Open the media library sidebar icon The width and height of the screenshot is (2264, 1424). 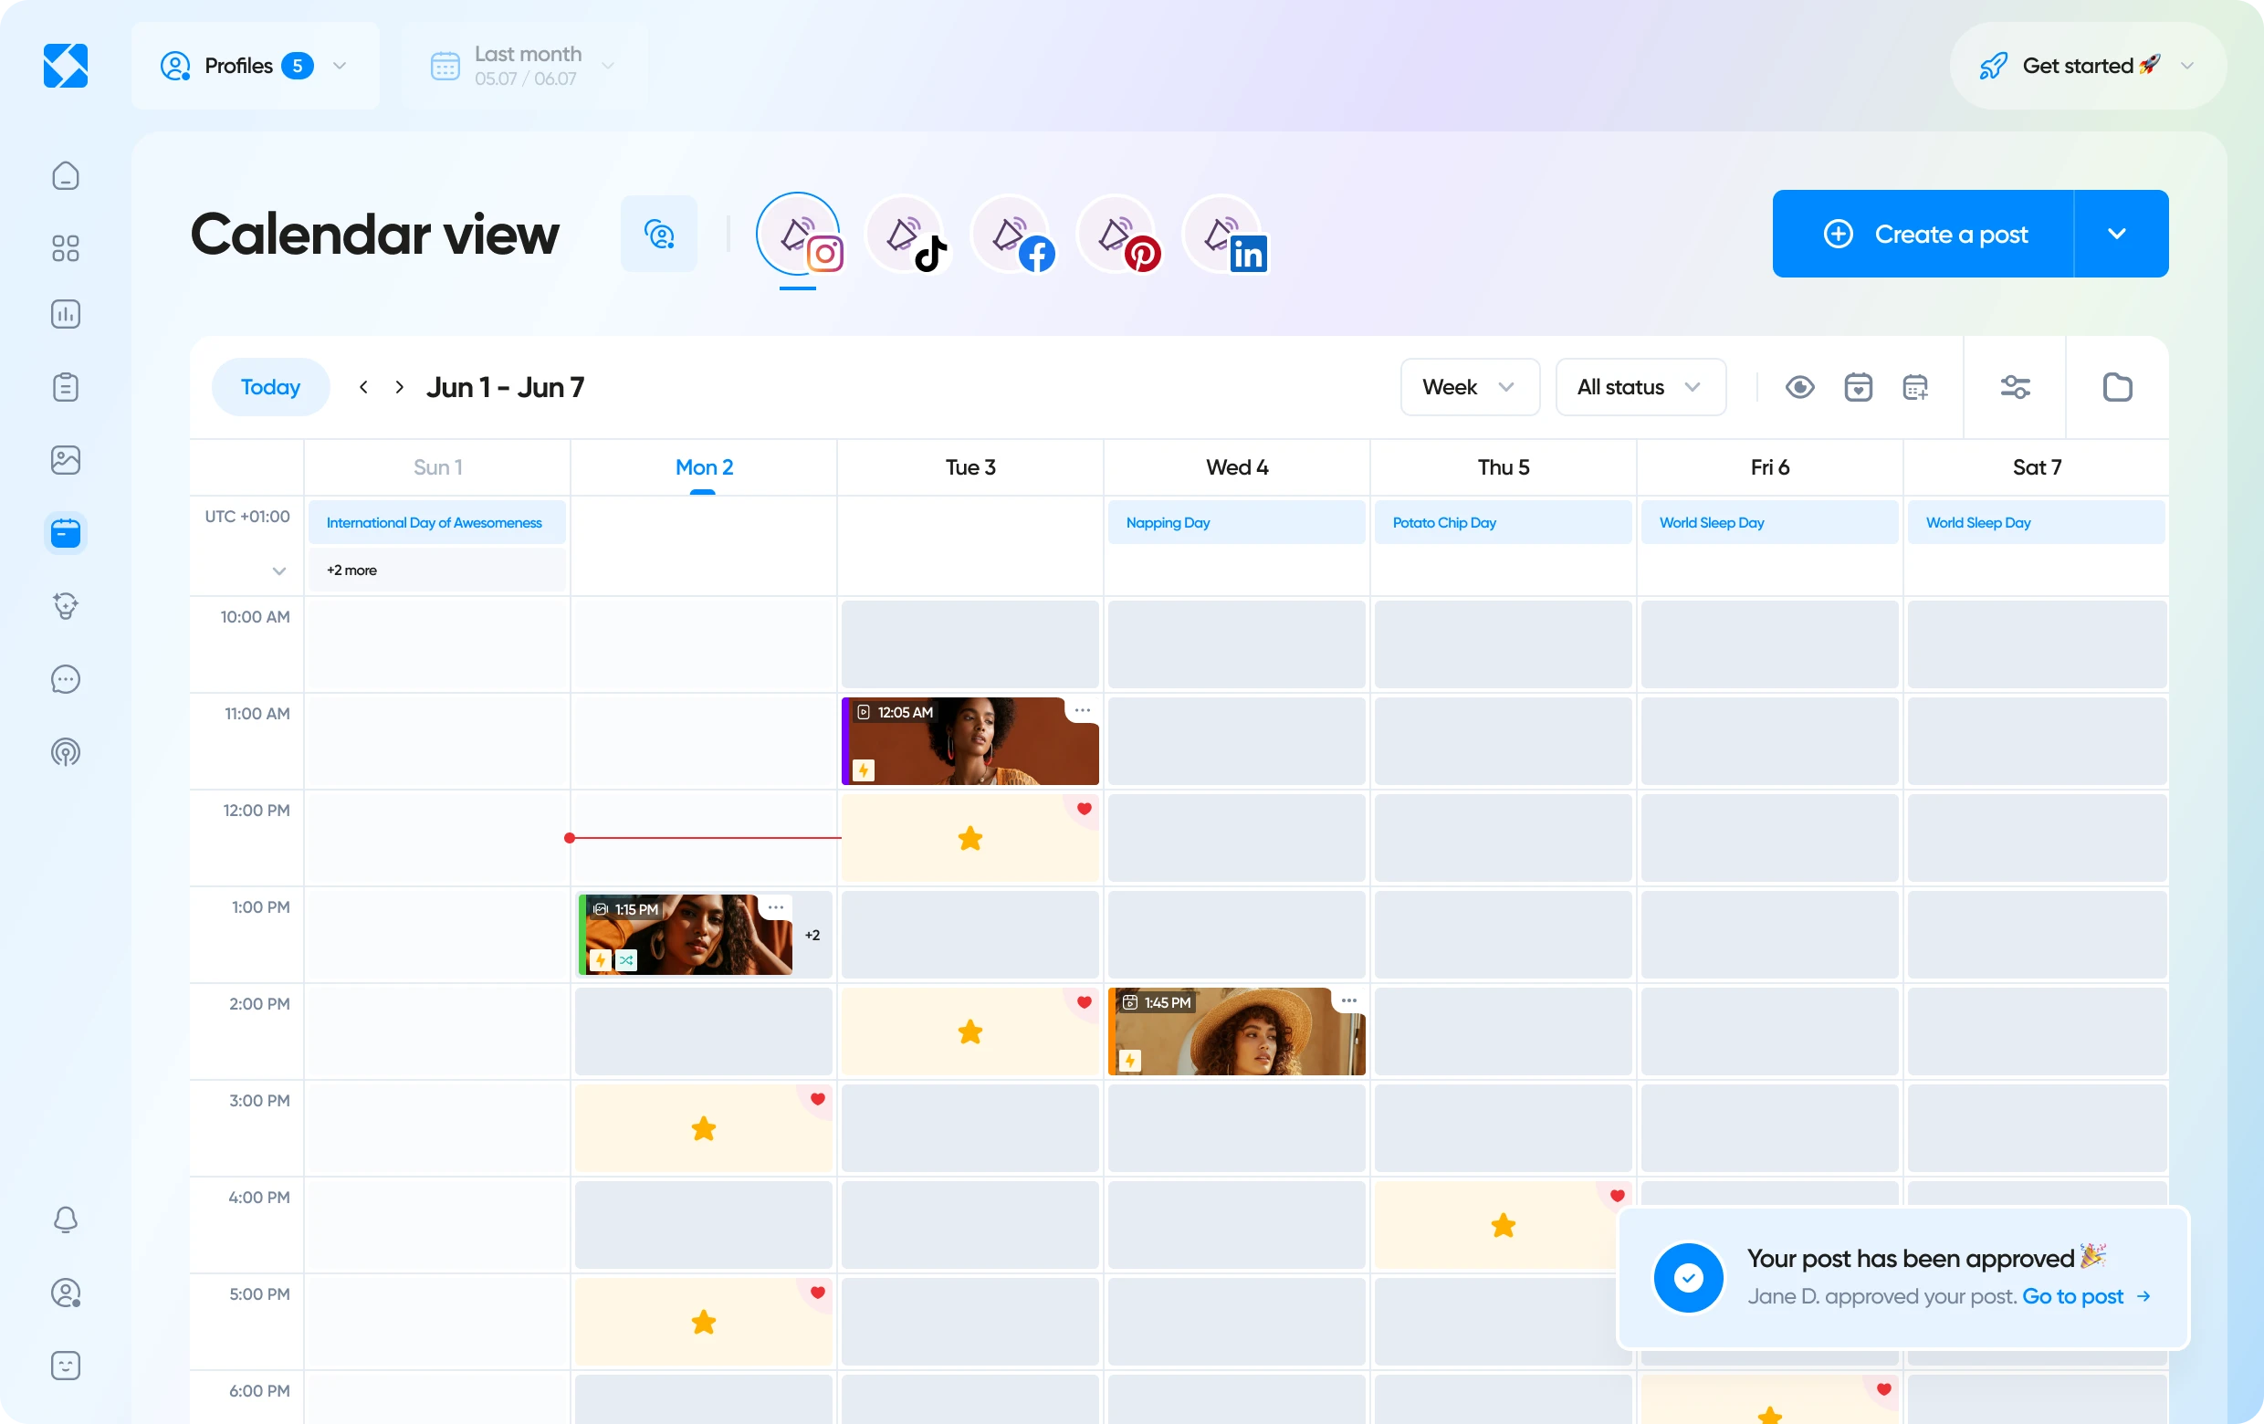coord(65,460)
